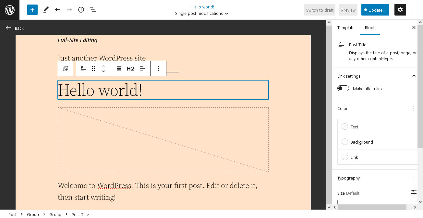Select the Background color swatch
Viewport: 423px width, 218px height.
point(345,142)
